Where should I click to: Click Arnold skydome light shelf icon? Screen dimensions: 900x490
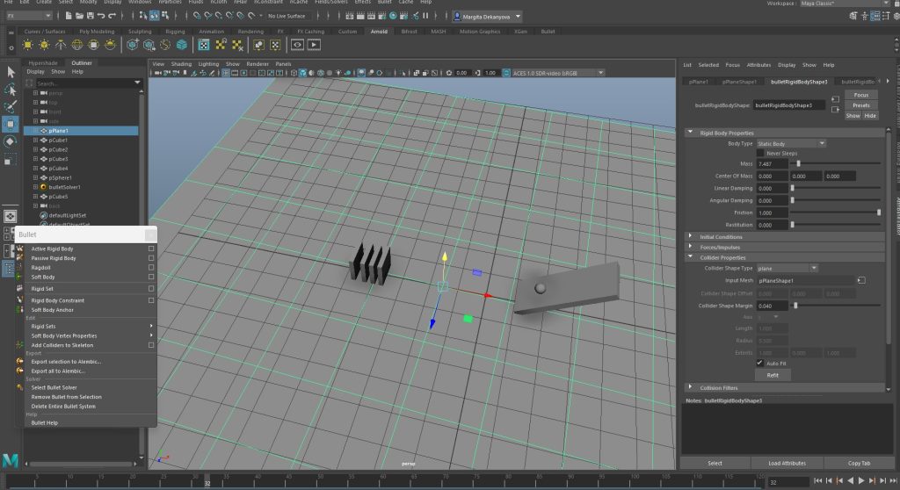pos(77,45)
